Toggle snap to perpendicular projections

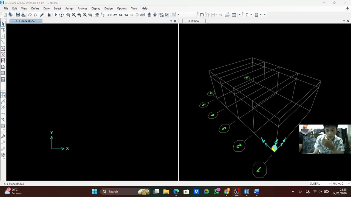click(3, 114)
